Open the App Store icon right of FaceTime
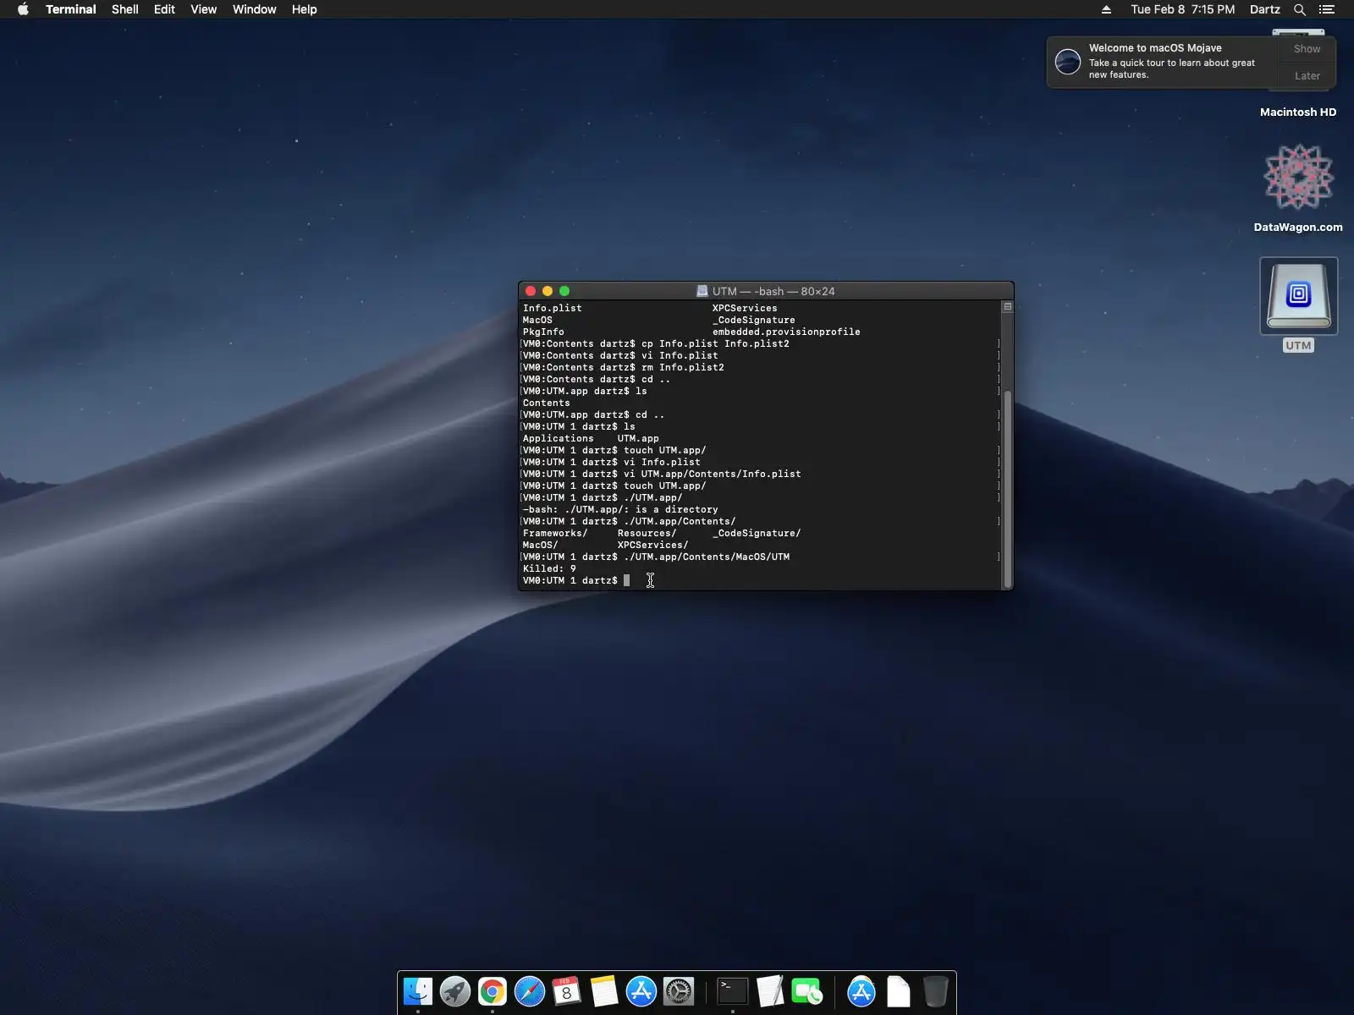1354x1015 pixels. click(x=861, y=991)
